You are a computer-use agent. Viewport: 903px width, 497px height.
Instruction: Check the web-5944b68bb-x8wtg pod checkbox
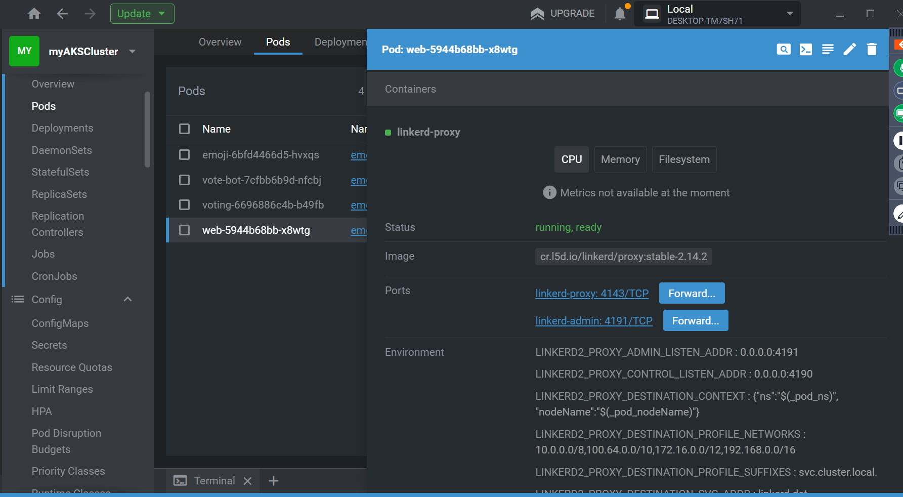point(185,230)
